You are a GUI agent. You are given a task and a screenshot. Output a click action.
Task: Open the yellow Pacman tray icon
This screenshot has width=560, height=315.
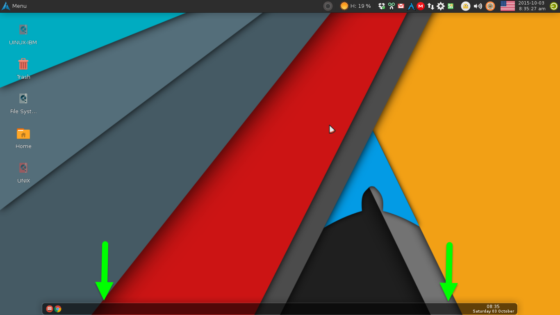click(465, 6)
